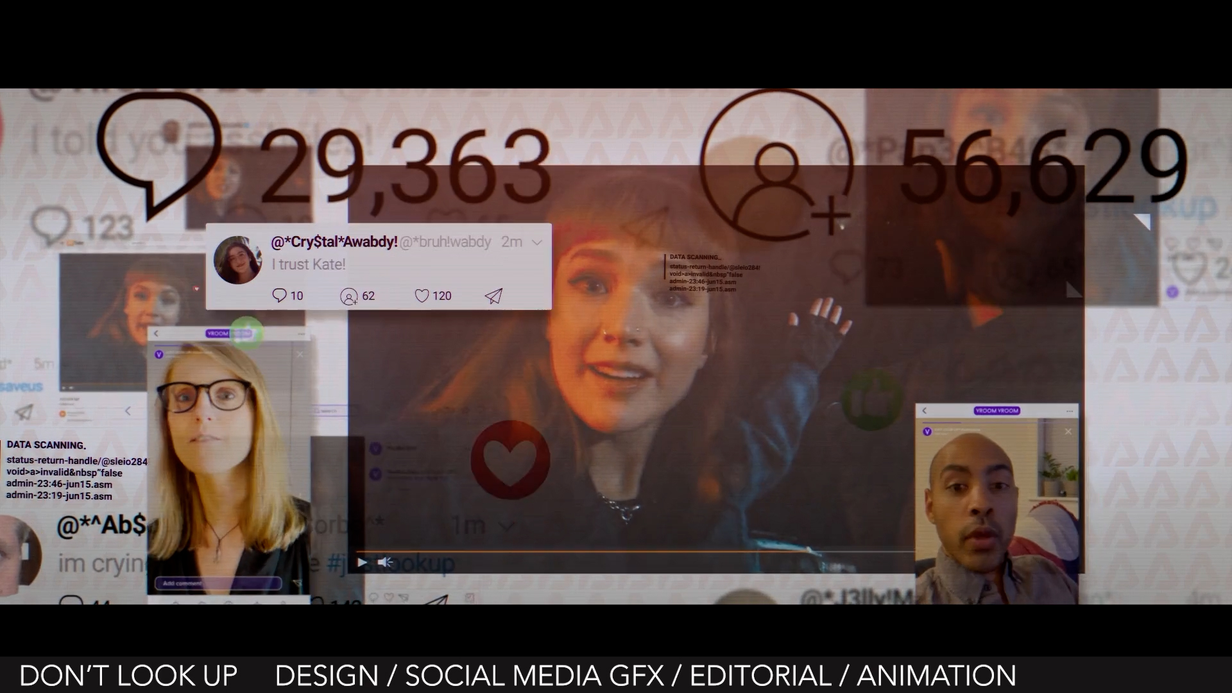Mute the main video with speaker icon
The width and height of the screenshot is (1232, 693).
(385, 563)
